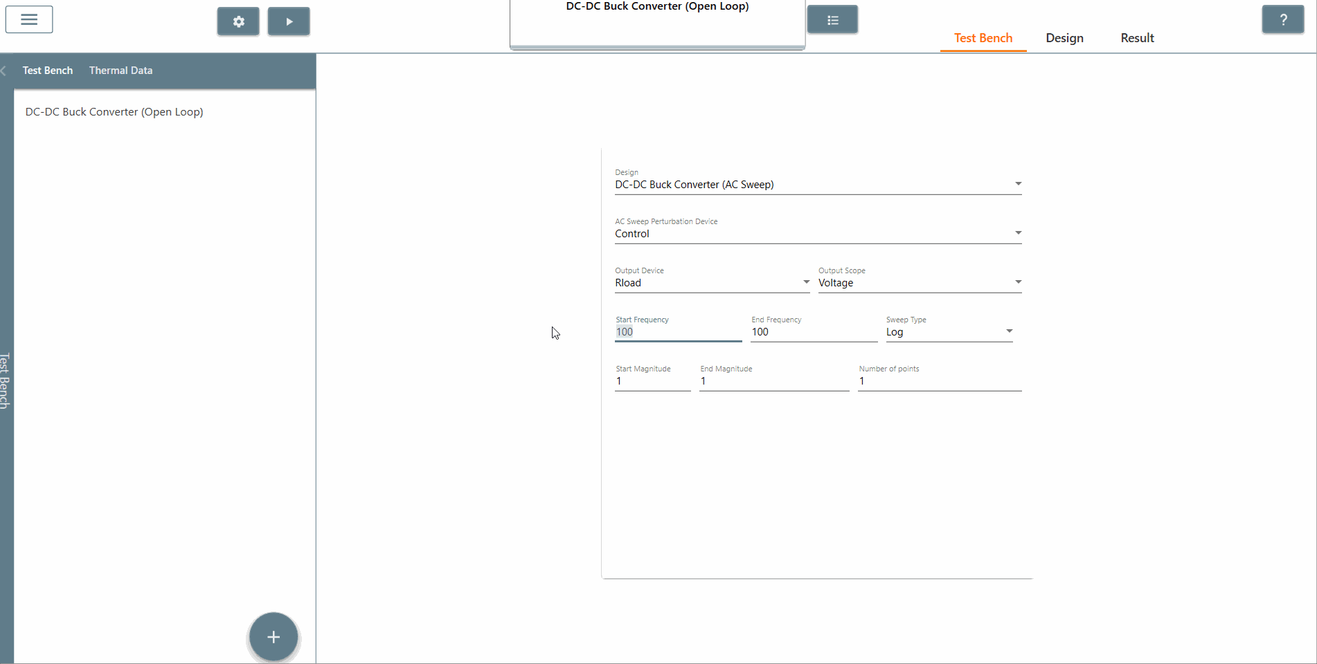Image resolution: width=1317 pixels, height=664 pixels.
Task: Select DC-DC Buck Converter (Open Loop) in sidebar
Action: (114, 111)
